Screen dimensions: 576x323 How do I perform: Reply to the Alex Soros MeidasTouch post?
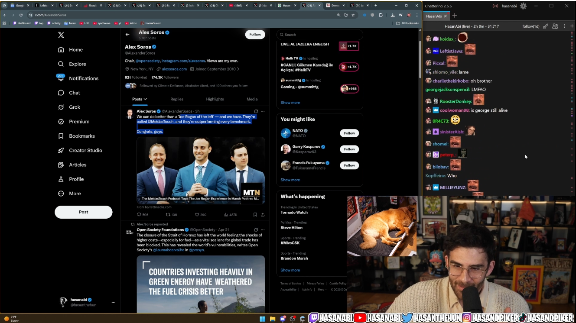click(x=143, y=215)
